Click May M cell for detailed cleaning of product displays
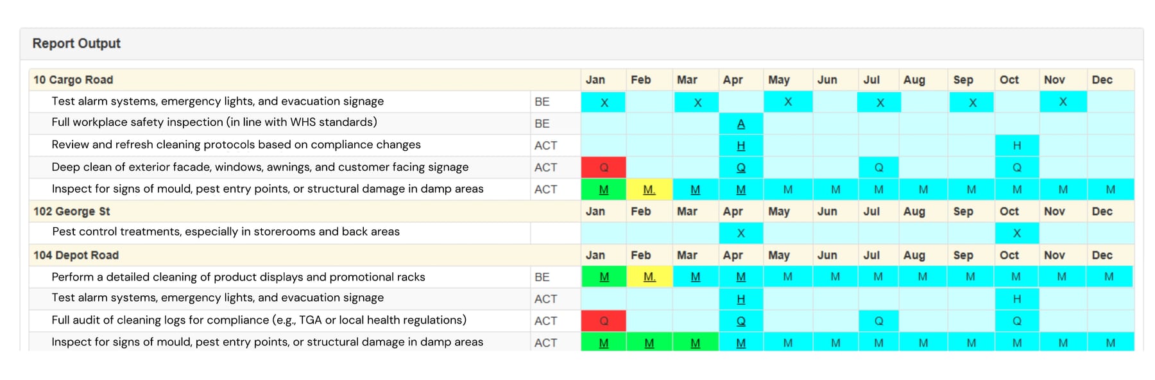Screen dimensions: 1155x380 (x=788, y=277)
